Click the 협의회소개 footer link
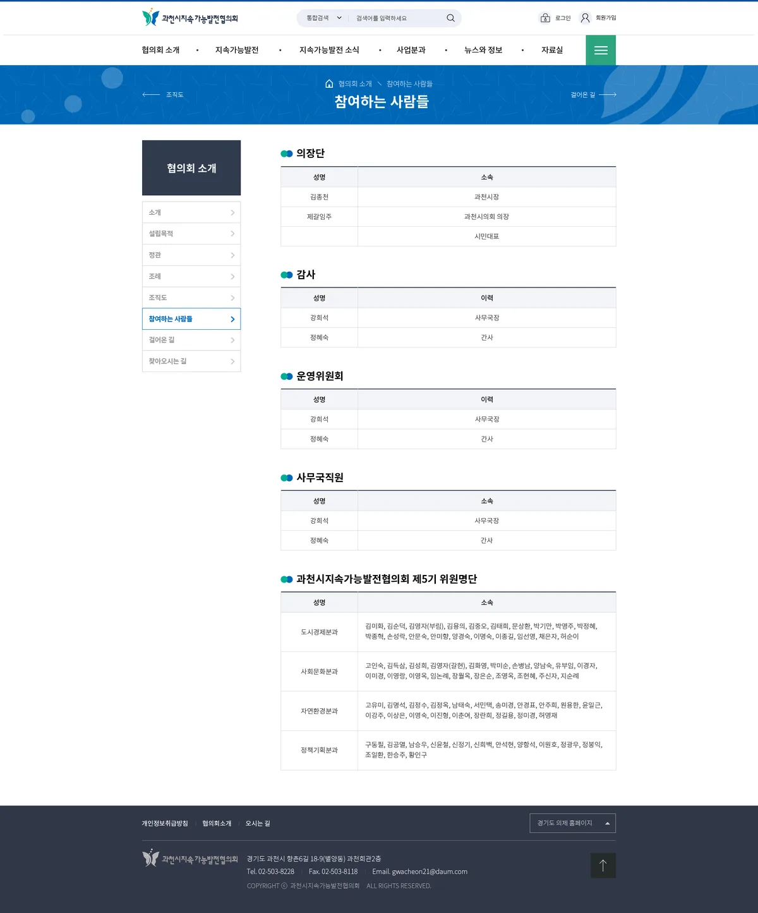Viewport: 758px width, 913px height. pyautogui.click(x=217, y=823)
